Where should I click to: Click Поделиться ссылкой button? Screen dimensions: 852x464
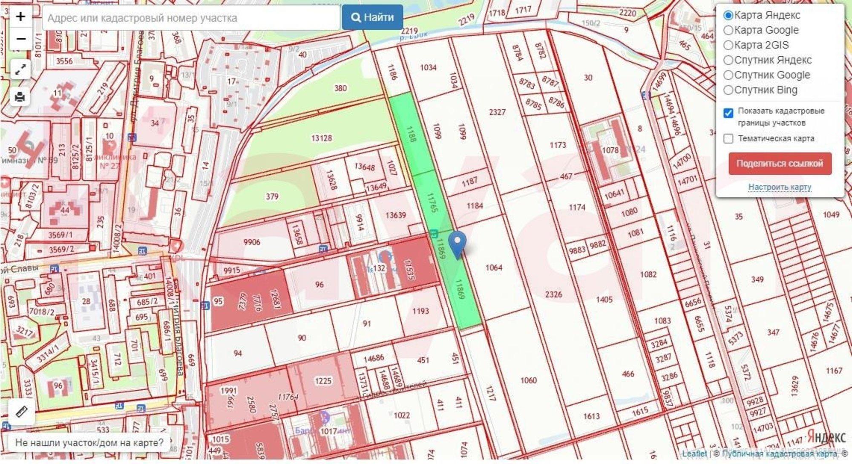[x=780, y=164]
